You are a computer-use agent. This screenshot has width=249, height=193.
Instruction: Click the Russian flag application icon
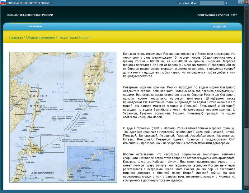coord(3,3)
